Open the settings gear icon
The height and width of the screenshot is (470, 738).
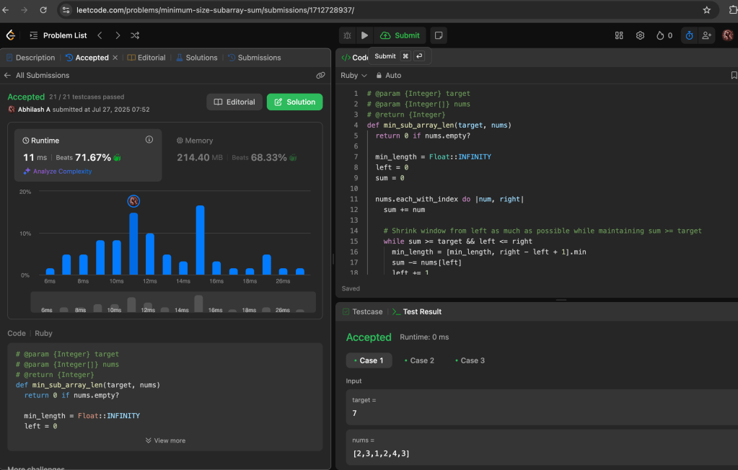640,35
